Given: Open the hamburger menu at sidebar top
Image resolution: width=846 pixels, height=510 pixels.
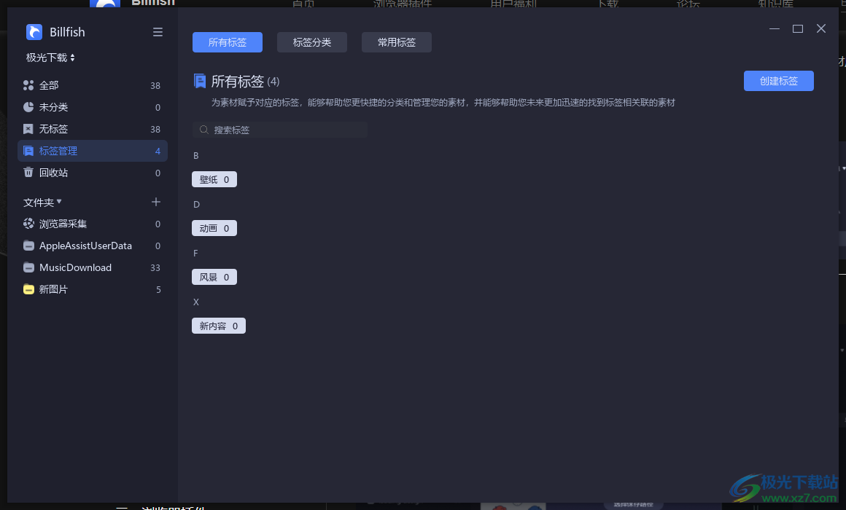Looking at the screenshot, I should point(158,32).
